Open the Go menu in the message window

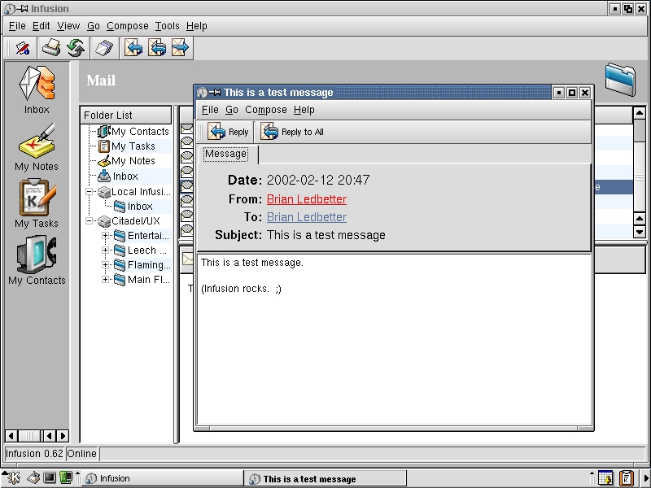click(232, 110)
